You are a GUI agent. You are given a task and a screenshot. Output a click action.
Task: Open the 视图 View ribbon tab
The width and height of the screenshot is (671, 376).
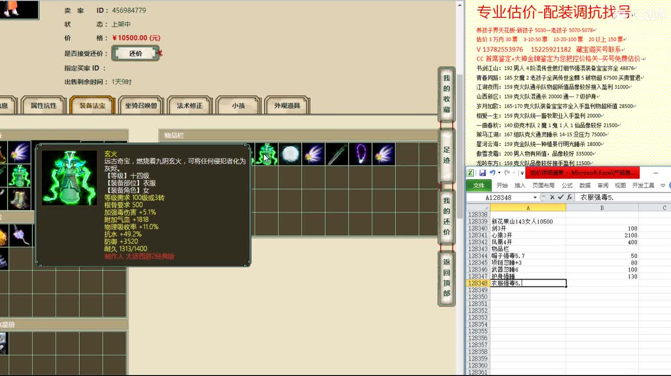pos(620,185)
